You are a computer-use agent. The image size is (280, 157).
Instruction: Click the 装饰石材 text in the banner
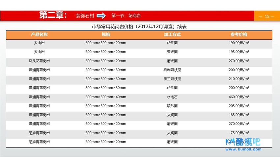[x=85, y=16]
